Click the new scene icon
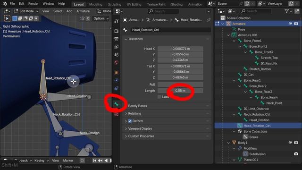302x170 pixels. pyautogui.click(x=247, y=4)
